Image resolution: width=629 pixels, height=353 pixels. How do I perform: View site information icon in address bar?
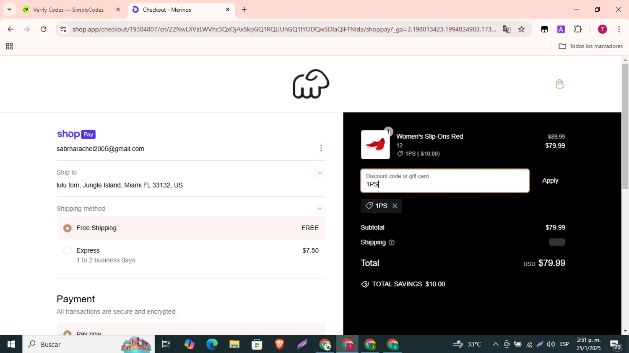click(x=63, y=29)
